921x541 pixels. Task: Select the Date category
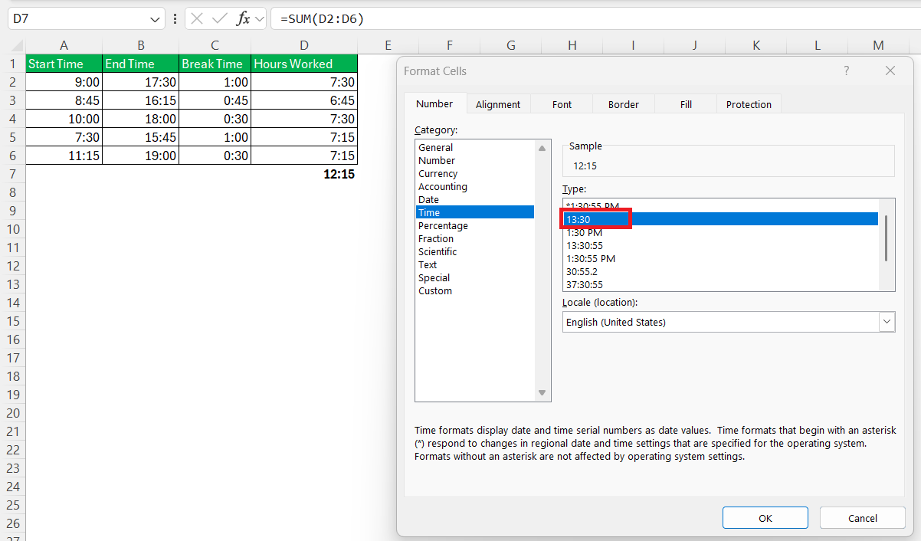(x=475, y=199)
